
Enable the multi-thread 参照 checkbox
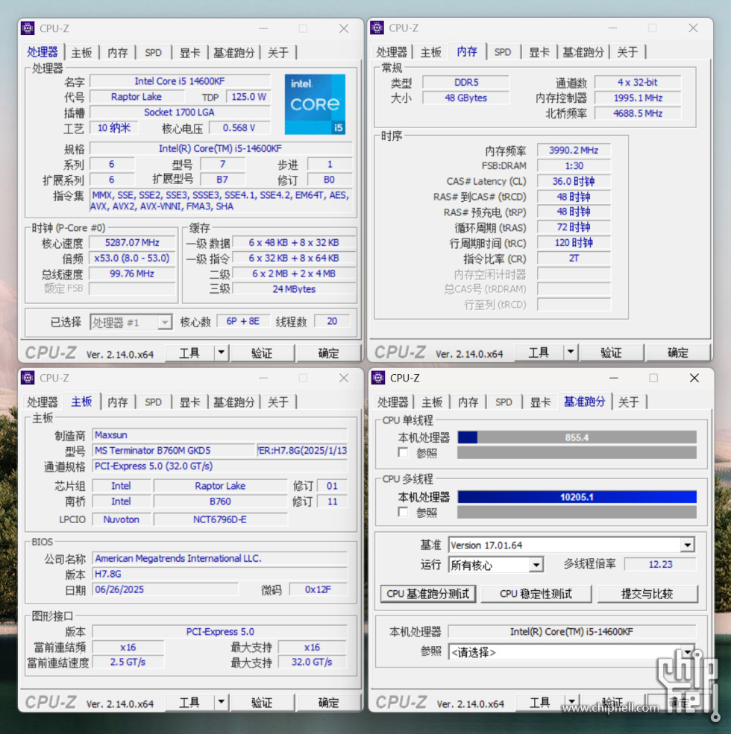click(403, 512)
